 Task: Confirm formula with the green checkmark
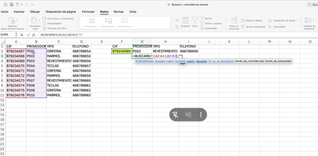pyautogui.click(x=28, y=35)
